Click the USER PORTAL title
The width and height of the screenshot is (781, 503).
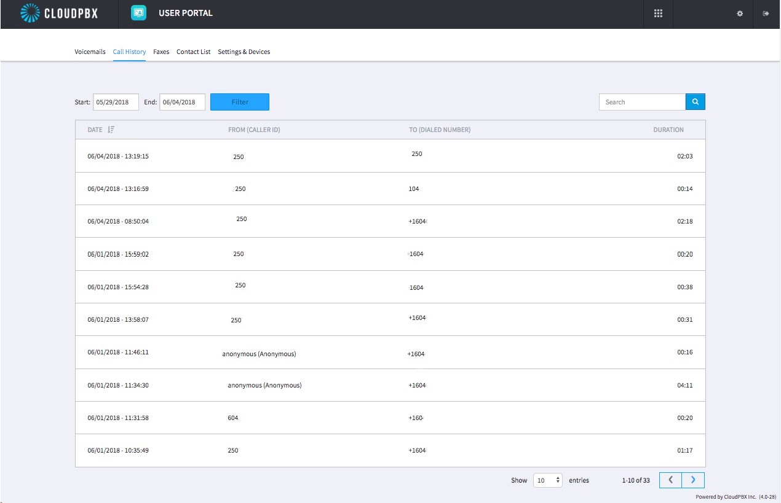(x=186, y=13)
